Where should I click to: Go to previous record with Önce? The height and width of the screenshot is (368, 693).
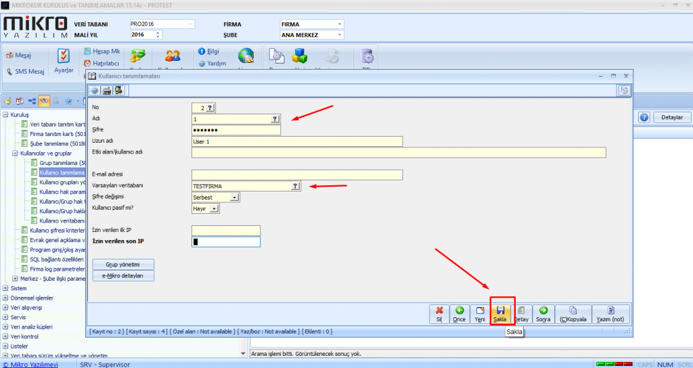pyautogui.click(x=460, y=314)
